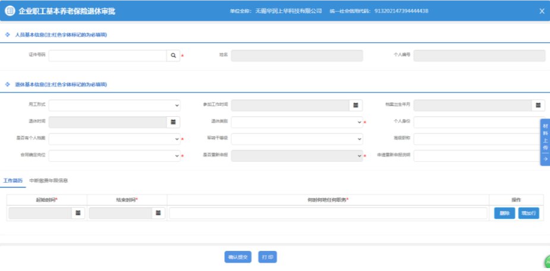Click the 打印 button
The width and height of the screenshot is (550, 271).
click(x=268, y=257)
